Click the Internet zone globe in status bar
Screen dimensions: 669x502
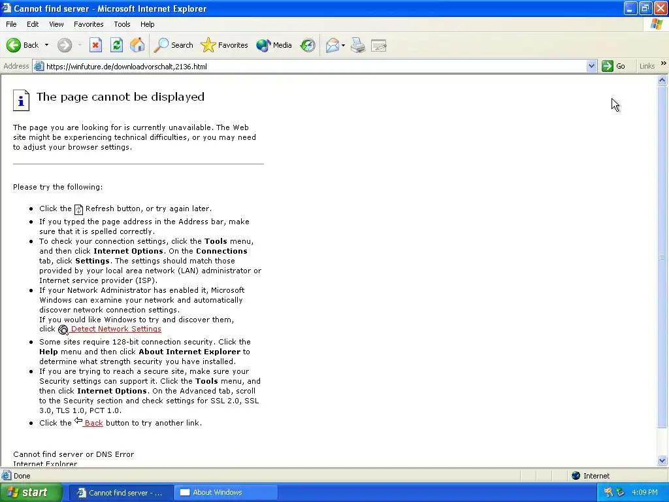pyautogui.click(x=576, y=476)
